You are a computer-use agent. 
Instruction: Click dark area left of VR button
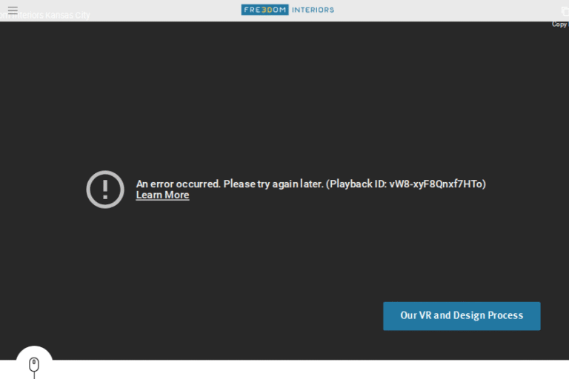(x=222, y=315)
